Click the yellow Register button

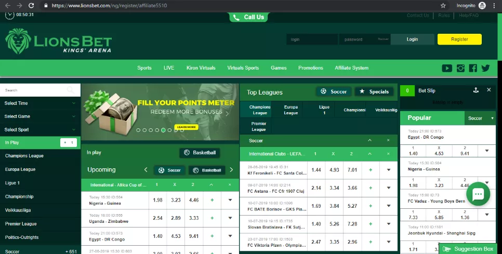coord(459,39)
